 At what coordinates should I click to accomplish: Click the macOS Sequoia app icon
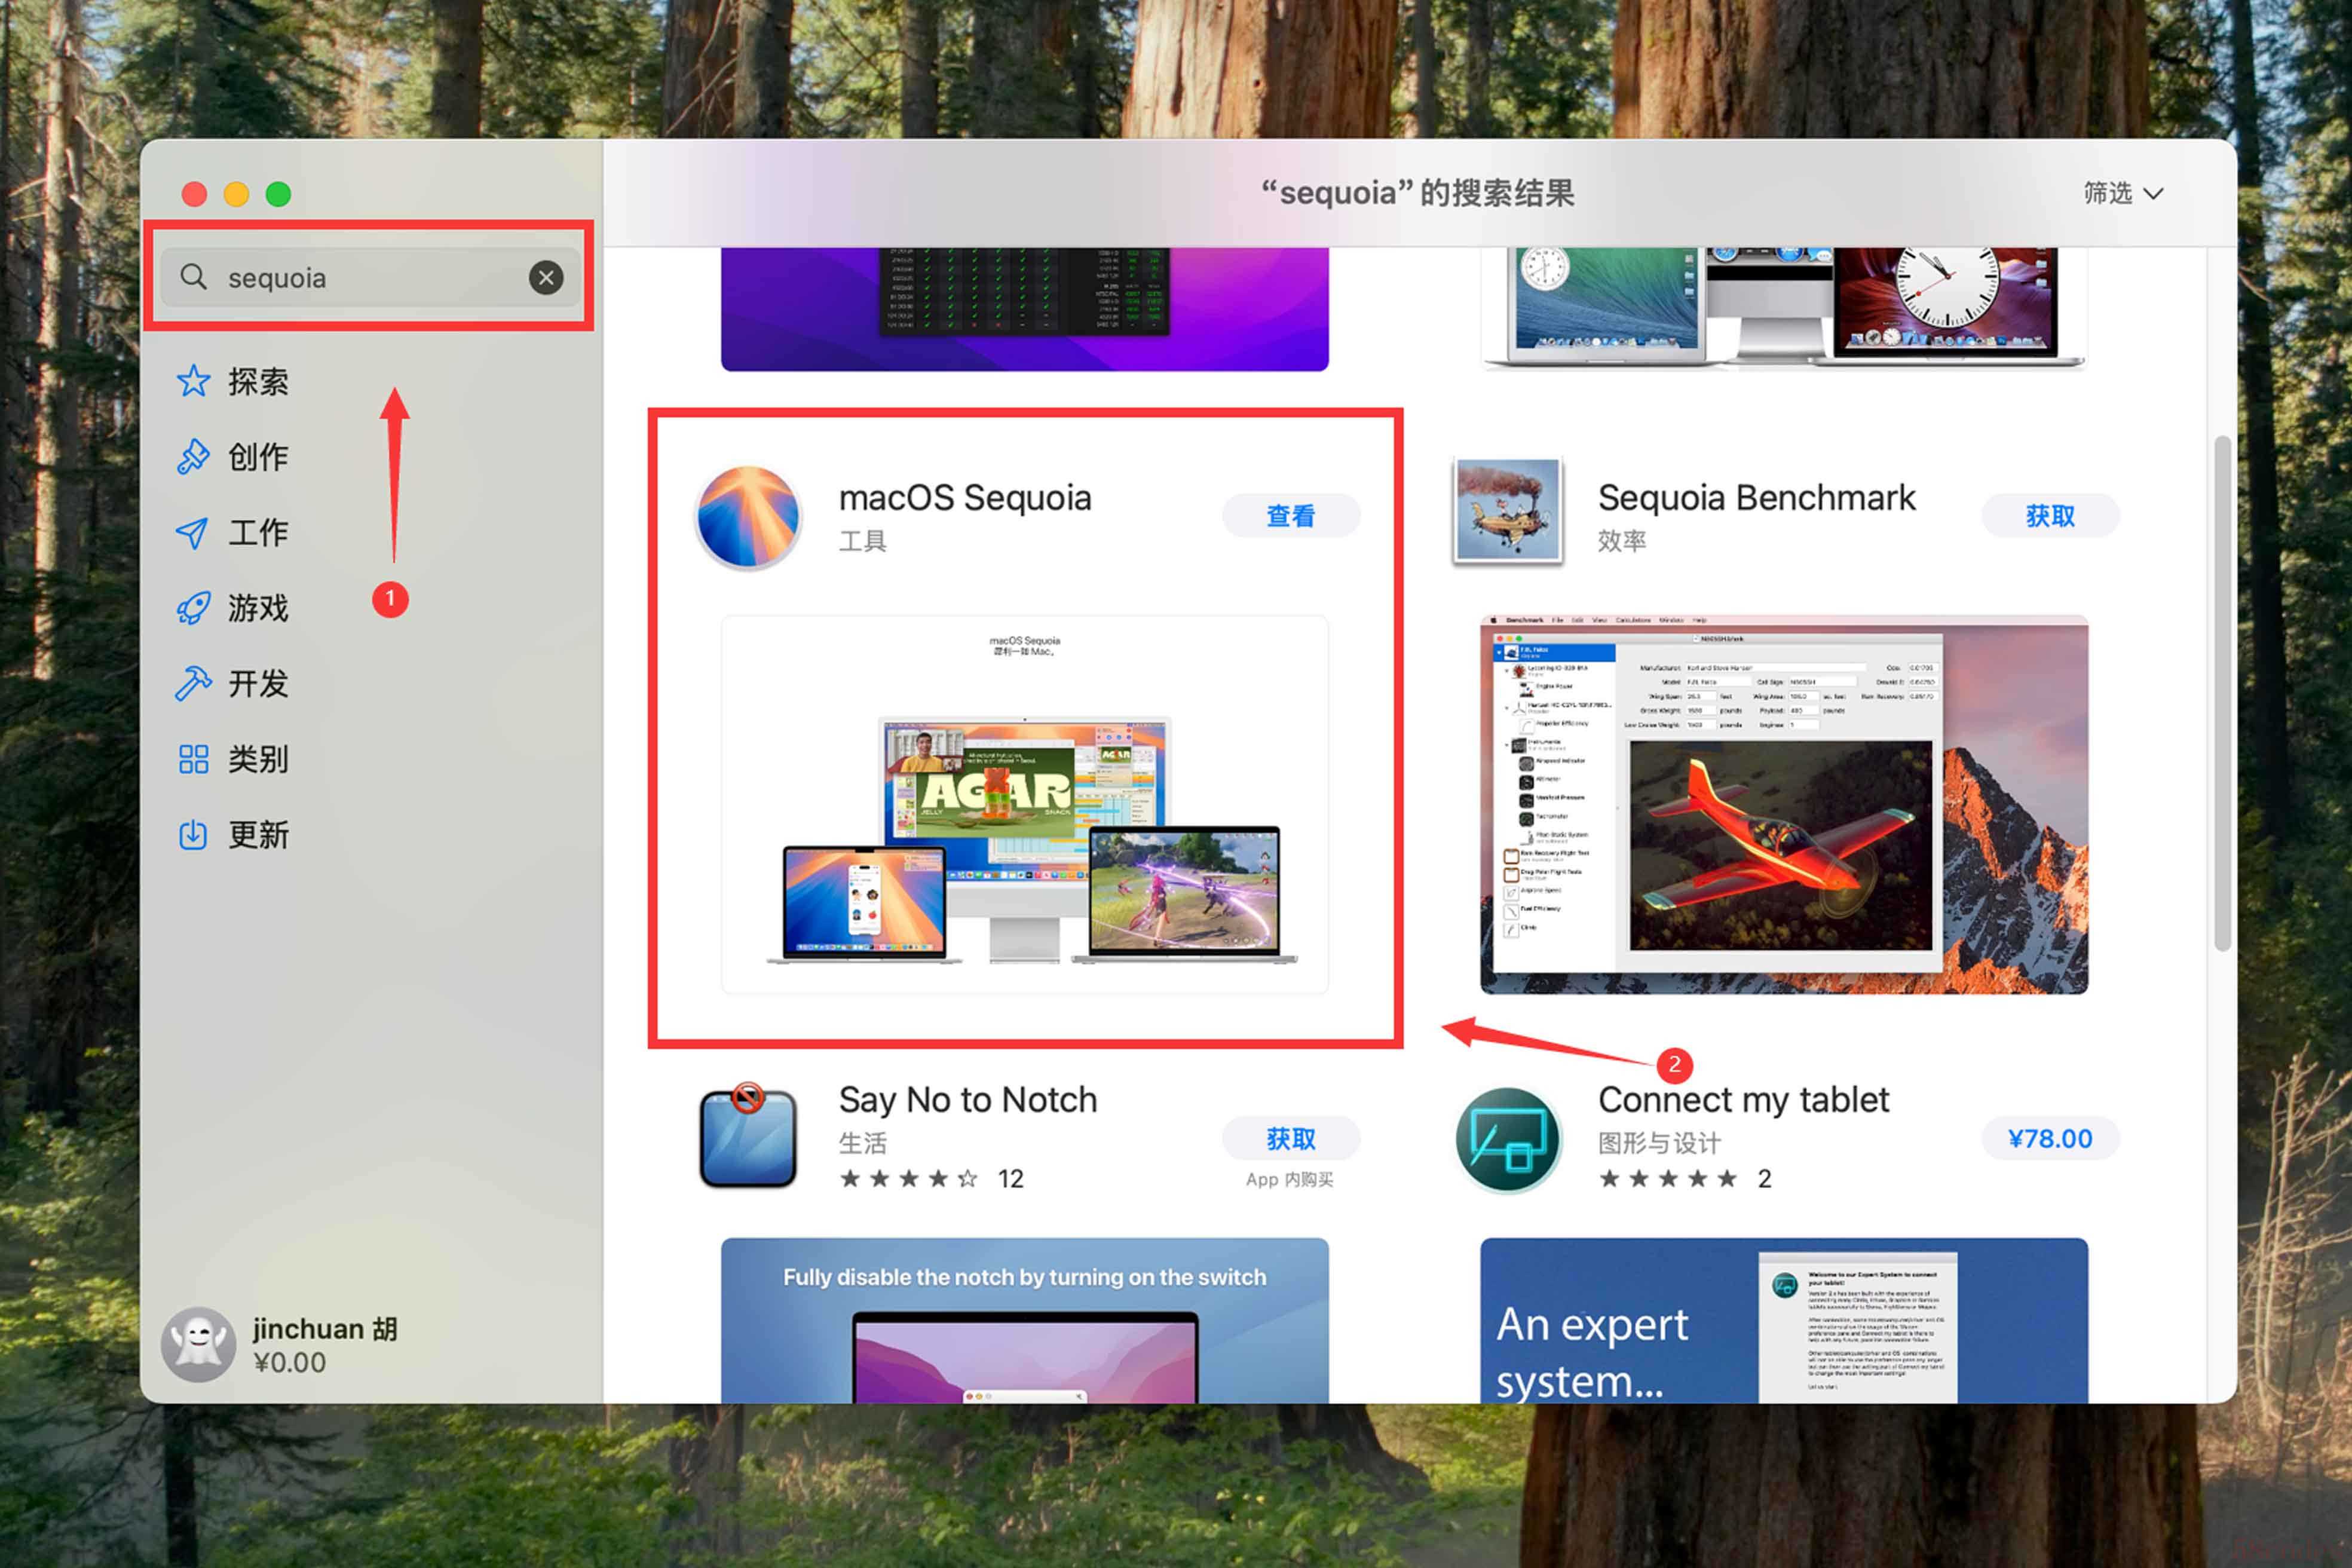point(748,517)
